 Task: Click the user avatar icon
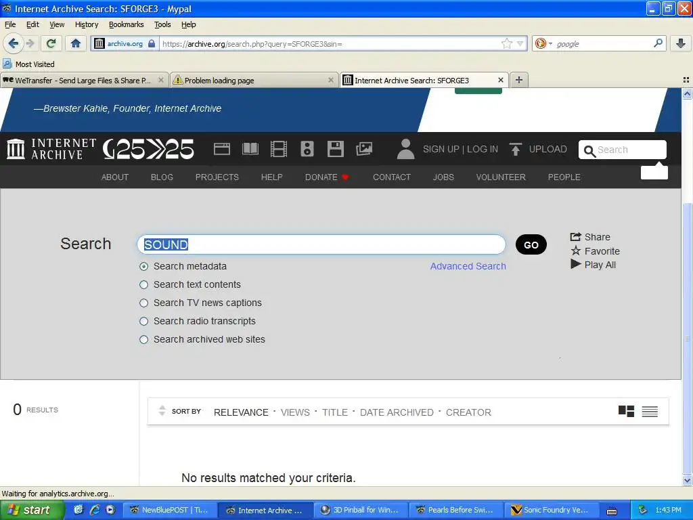pyautogui.click(x=406, y=149)
